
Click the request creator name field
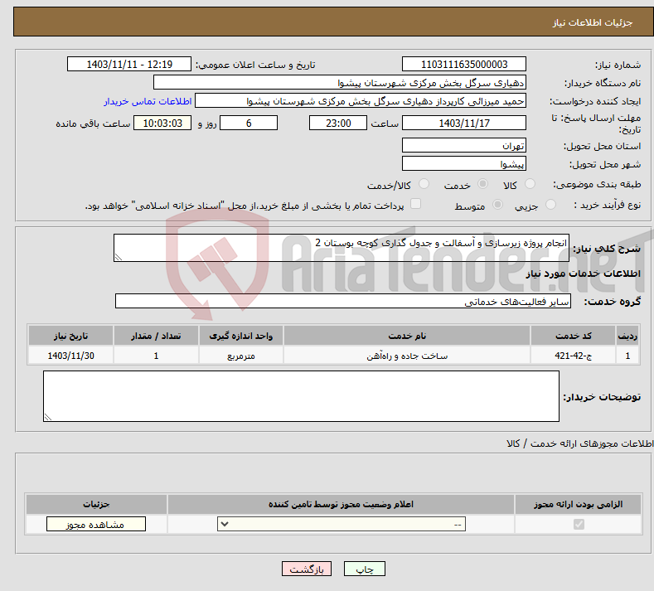(x=361, y=101)
